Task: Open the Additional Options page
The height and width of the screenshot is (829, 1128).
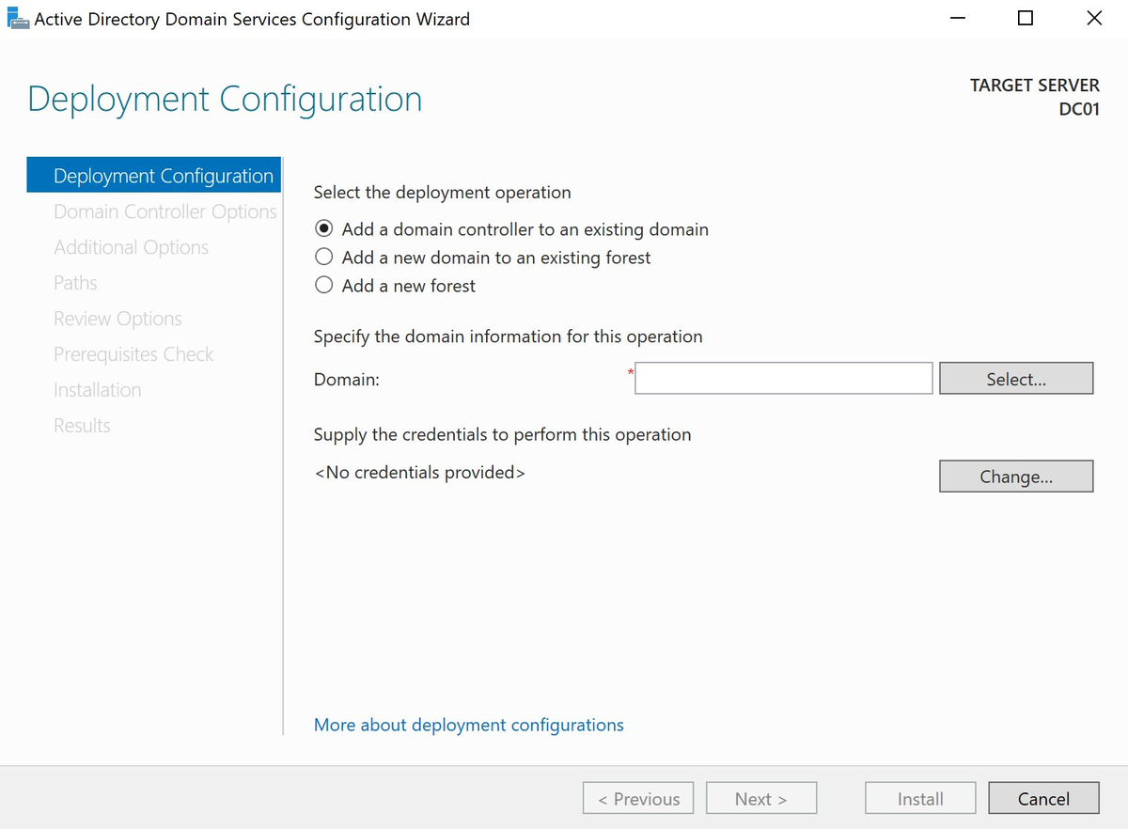Action: point(131,246)
